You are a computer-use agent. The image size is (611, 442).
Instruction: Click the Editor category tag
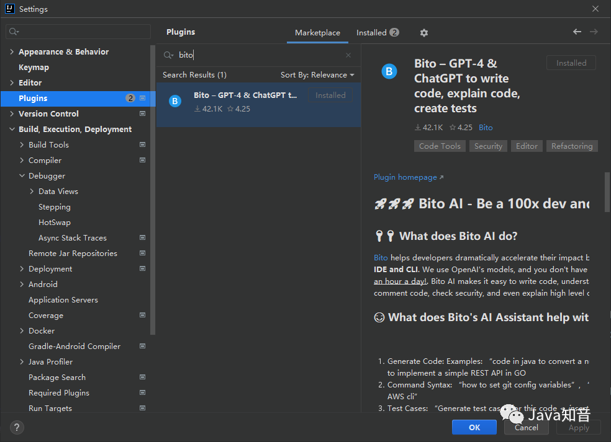pos(527,146)
